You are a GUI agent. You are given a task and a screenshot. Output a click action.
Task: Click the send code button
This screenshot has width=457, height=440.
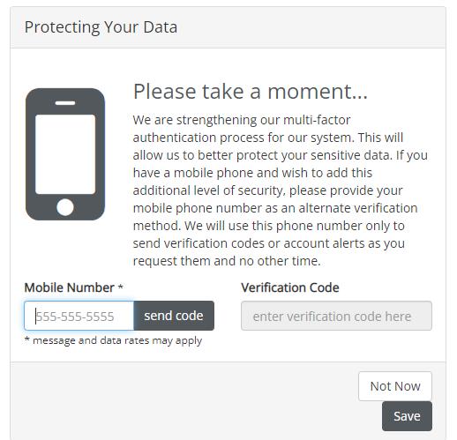pos(174,316)
